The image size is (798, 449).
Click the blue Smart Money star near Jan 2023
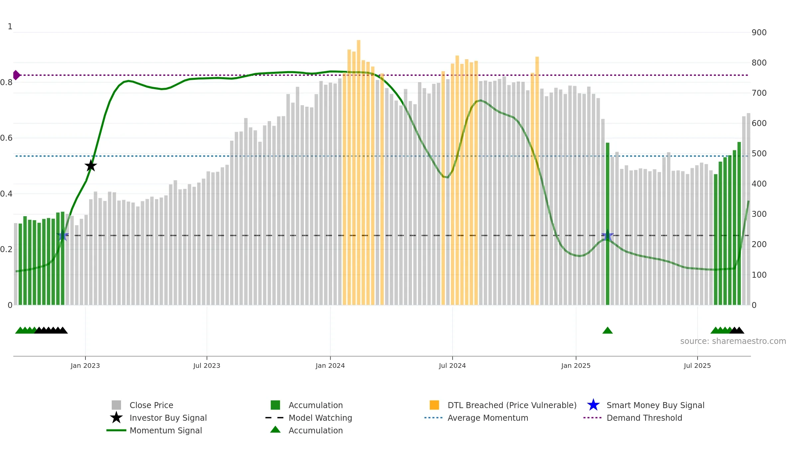coord(63,235)
